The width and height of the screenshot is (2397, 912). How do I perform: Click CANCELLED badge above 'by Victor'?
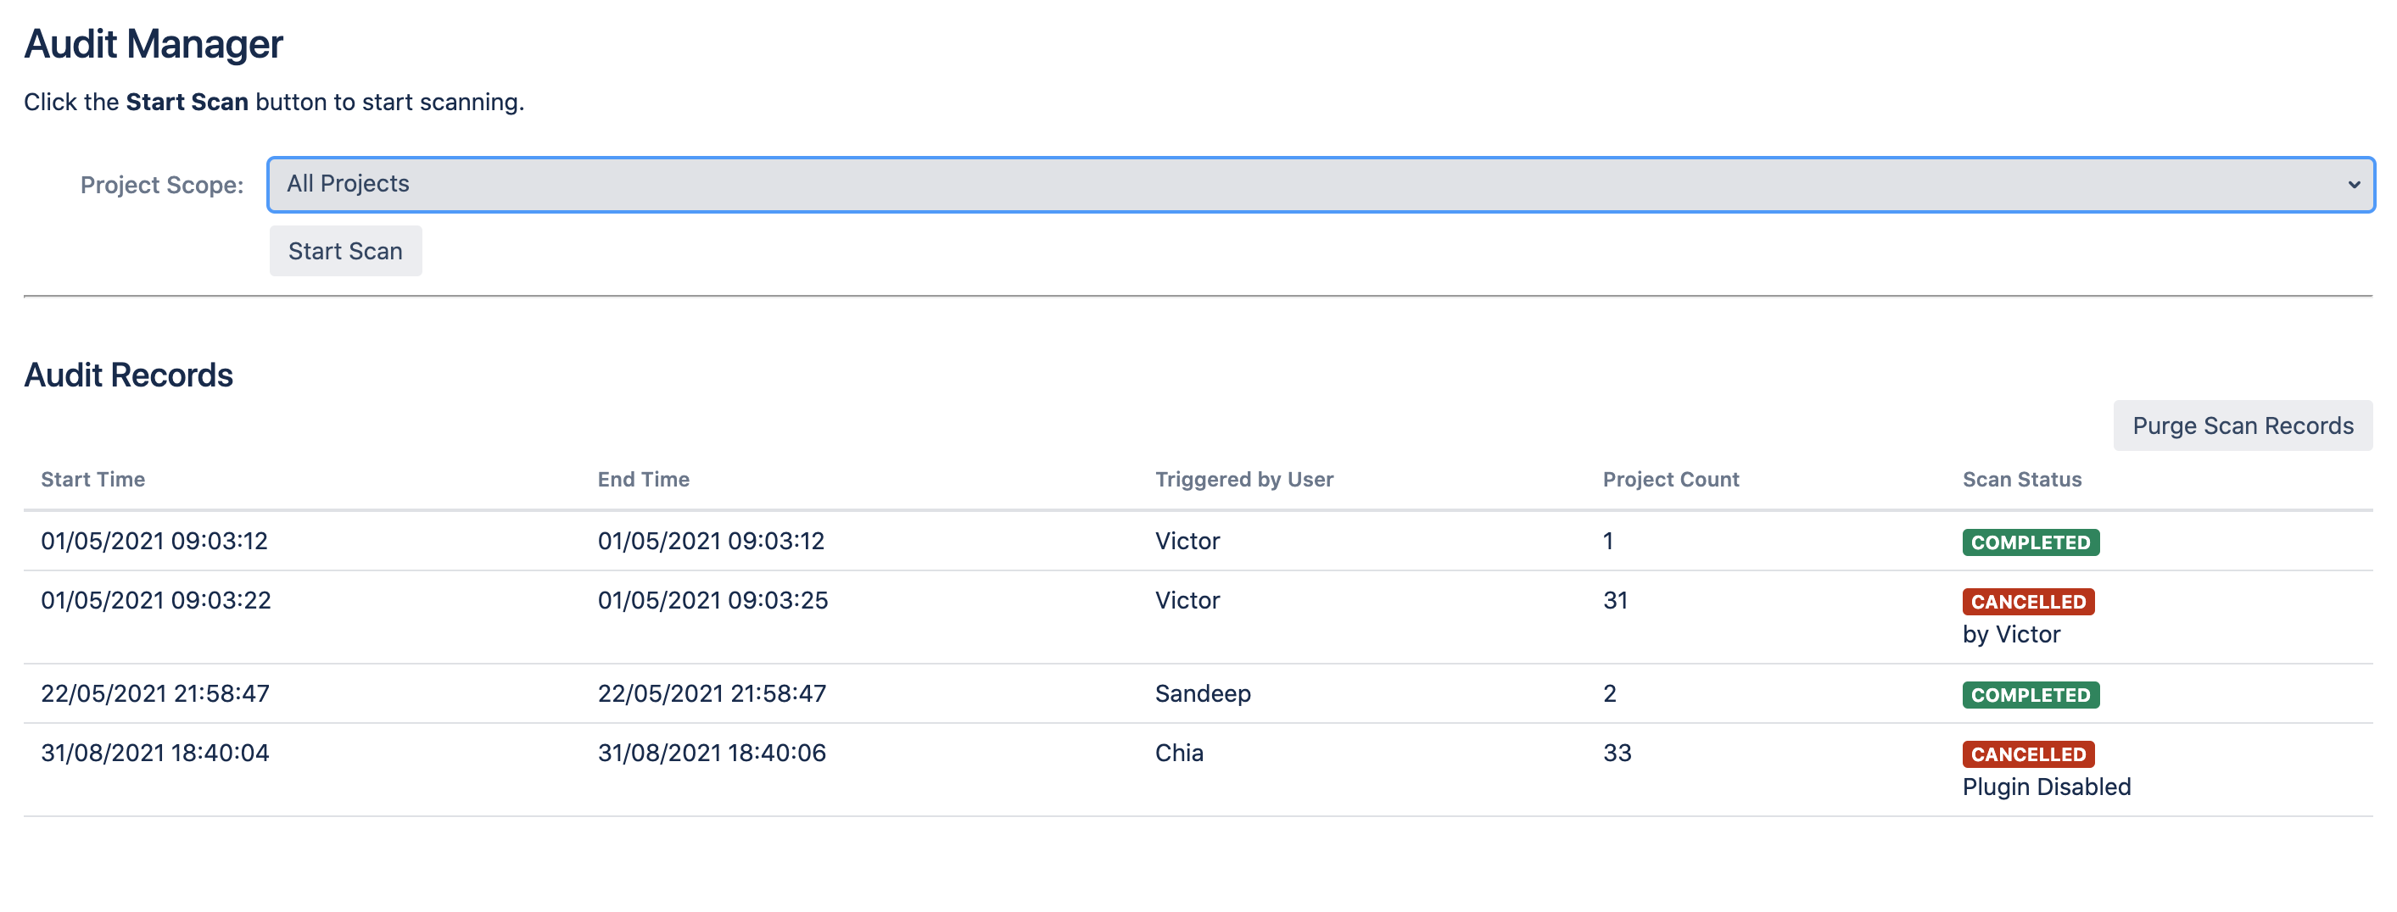[2027, 602]
